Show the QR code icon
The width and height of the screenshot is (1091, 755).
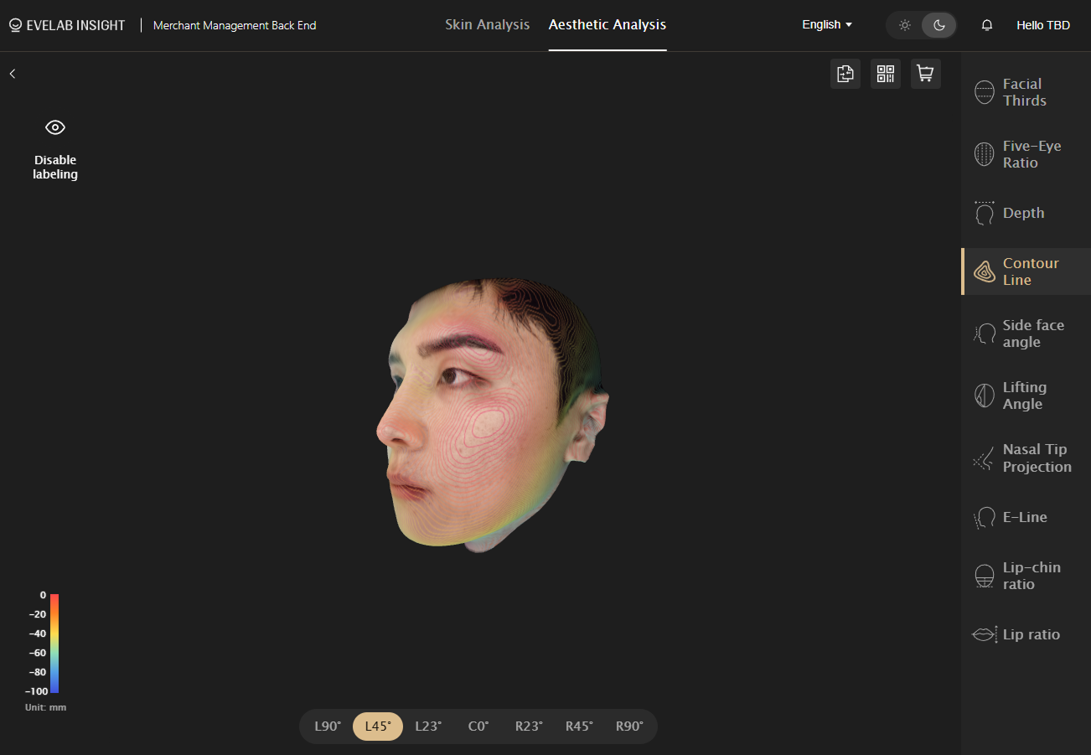[x=886, y=74]
